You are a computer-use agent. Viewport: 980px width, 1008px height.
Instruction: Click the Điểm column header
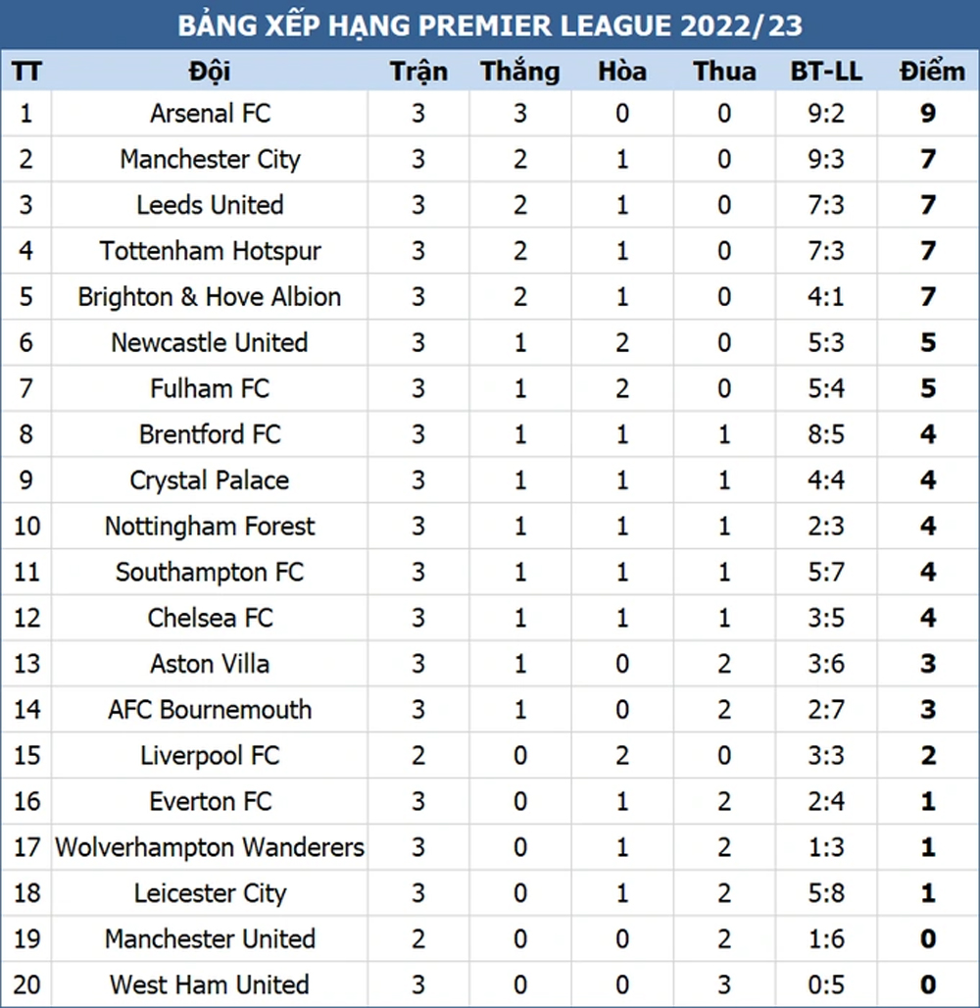pos(932,71)
